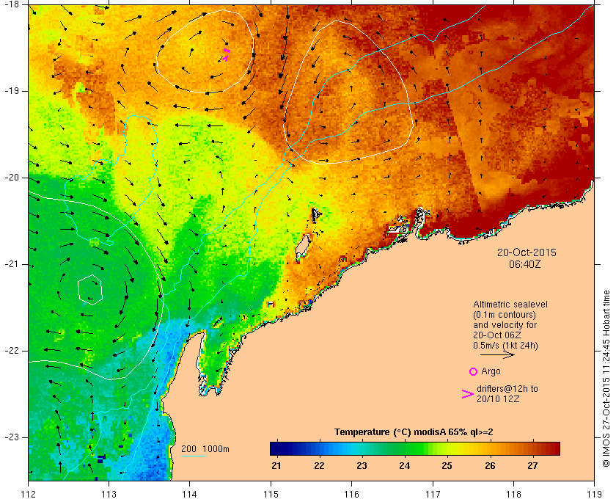
Task: Click the longitude axis label 117
Action: click(433, 494)
